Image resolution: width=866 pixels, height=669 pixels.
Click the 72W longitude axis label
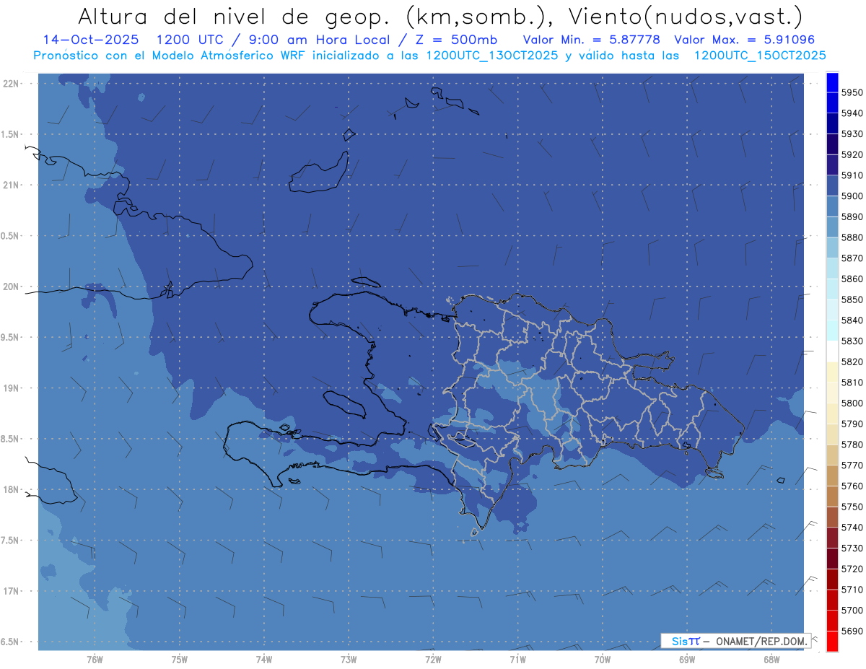pos(433,660)
